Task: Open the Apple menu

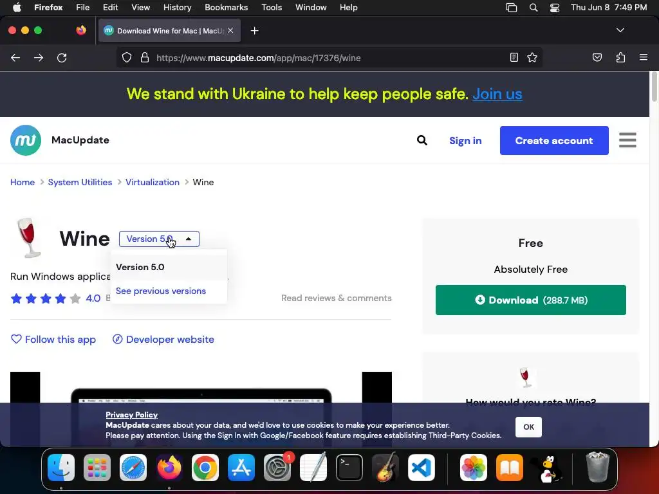Action: (17, 8)
